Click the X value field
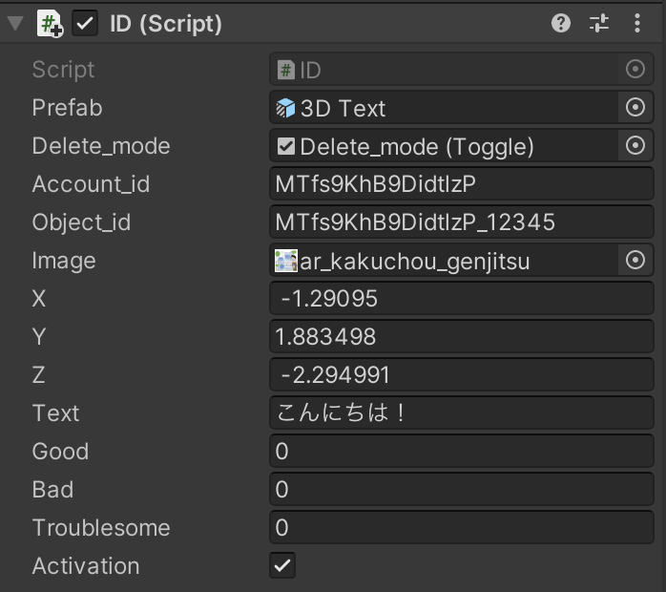The image size is (666, 592). click(462, 299)
